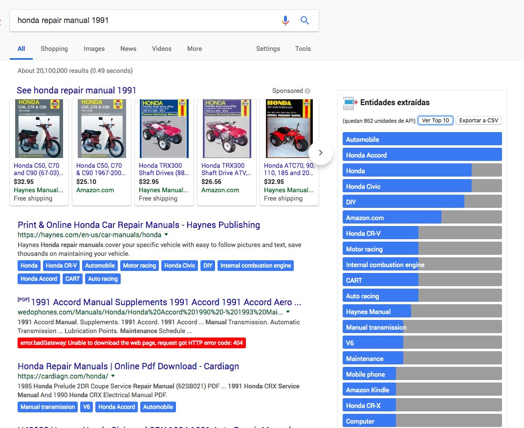Open Honda Repair Manuals Cardiagn result
The width and height of the screenshot is (524, 428).
129,366
